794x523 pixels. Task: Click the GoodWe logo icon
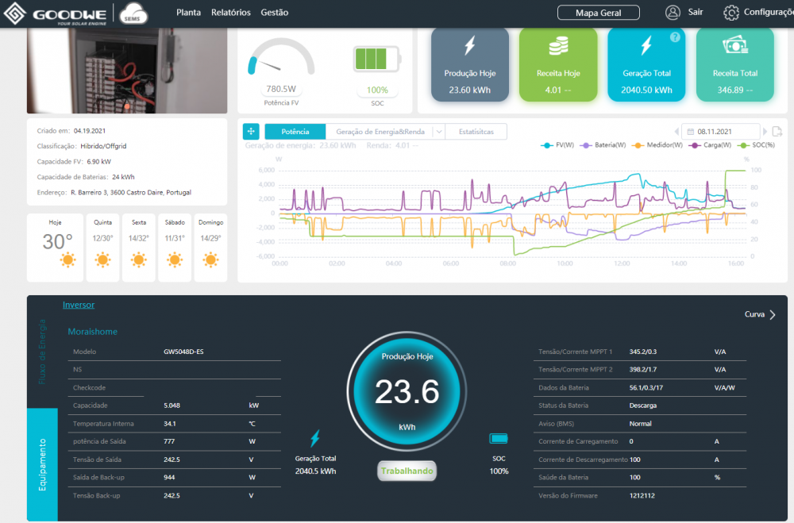coord(14,13)
